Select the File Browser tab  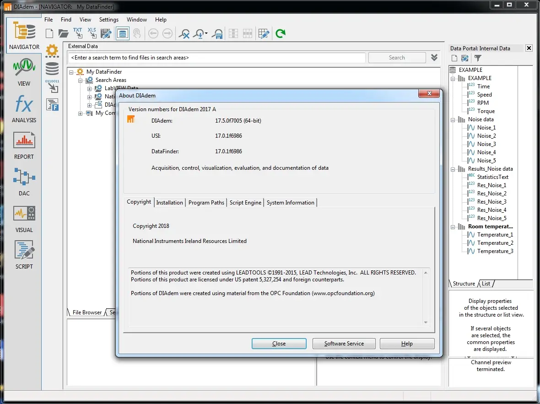87,312
